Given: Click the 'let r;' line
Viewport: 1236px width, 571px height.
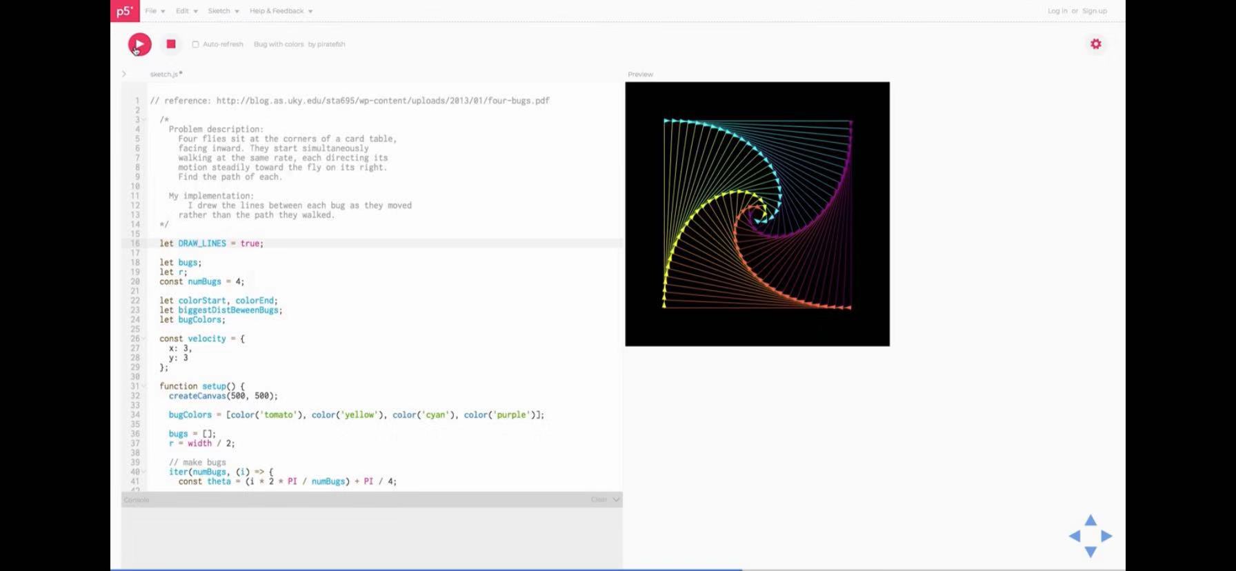Looking at the screenshot, I should [173, 272].
